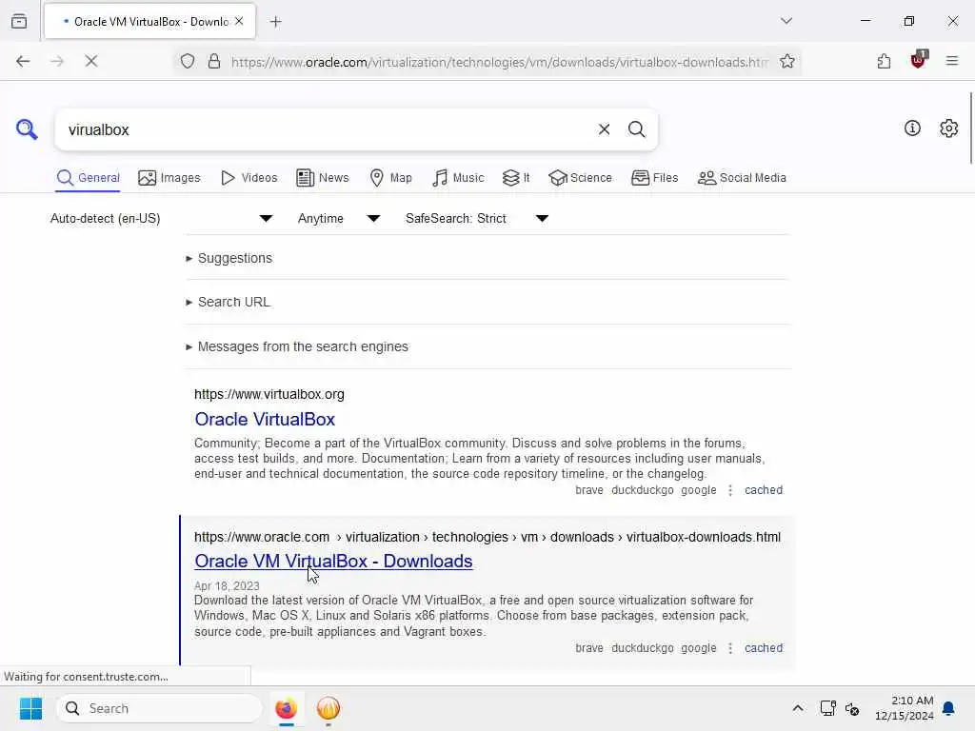Image resolution: width=975 pixels, height=731 pixels.
Task: Open uBlock Origin extension icon
Action: [918, 60]
